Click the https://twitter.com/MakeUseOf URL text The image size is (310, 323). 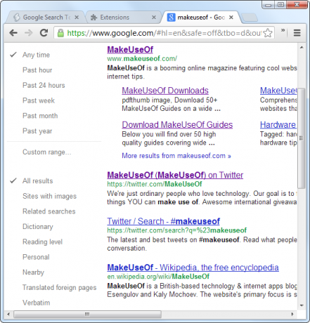(x=155, y=184)
